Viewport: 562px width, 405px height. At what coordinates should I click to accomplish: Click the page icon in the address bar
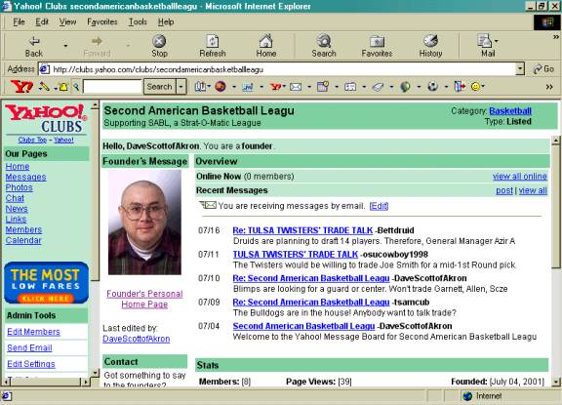[45, 69]
